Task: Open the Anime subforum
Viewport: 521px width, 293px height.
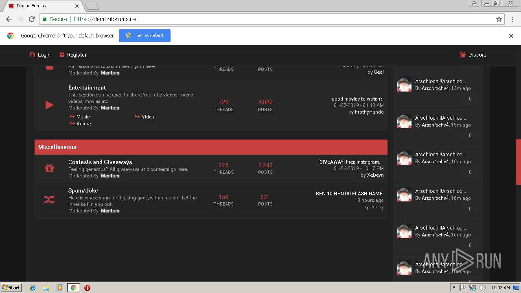Action: [x=83, y=124]
